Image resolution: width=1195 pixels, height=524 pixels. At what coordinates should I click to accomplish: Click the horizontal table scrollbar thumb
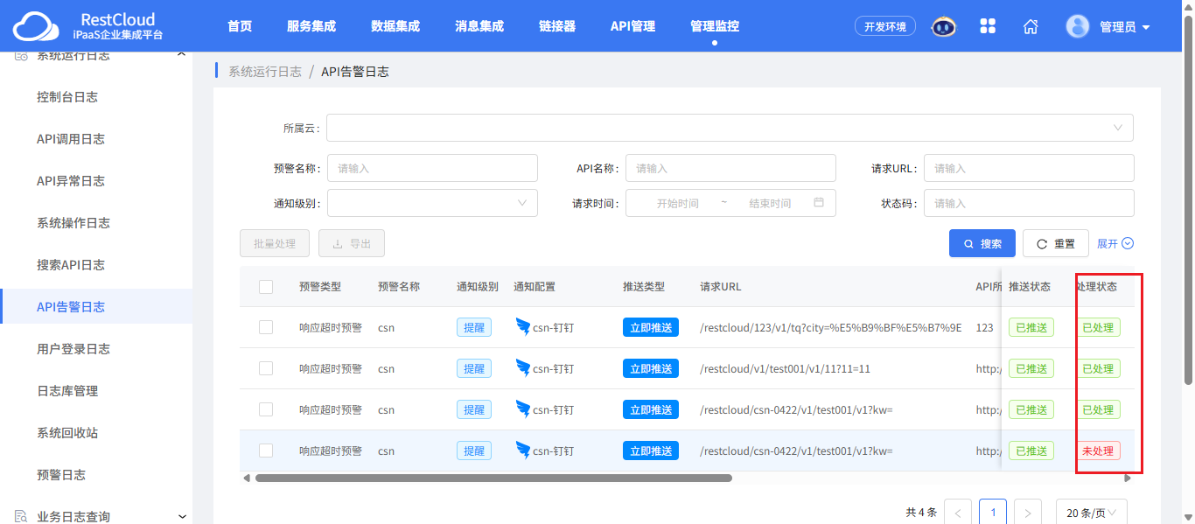pos(493,479)
